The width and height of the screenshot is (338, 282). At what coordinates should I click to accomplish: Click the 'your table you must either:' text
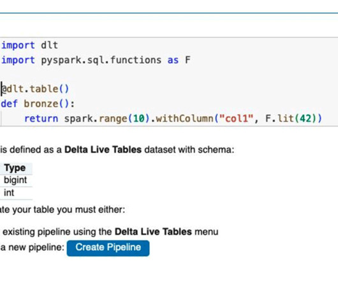click(69, 209)
